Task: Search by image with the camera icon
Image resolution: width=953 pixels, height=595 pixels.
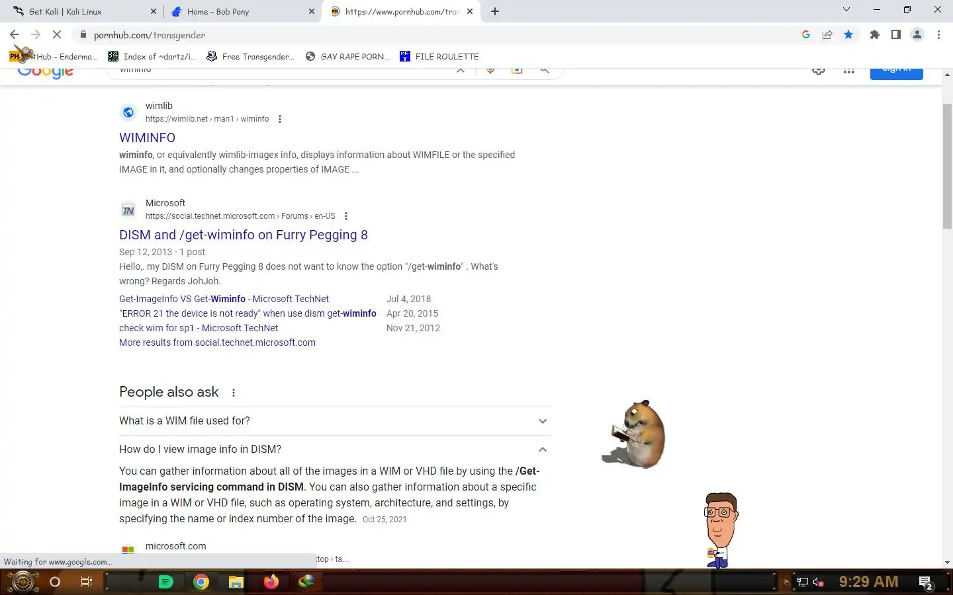Action: [x=517, y=70]
